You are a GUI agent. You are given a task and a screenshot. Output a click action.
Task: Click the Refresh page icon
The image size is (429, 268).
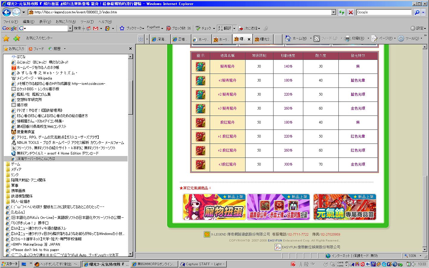342,12
